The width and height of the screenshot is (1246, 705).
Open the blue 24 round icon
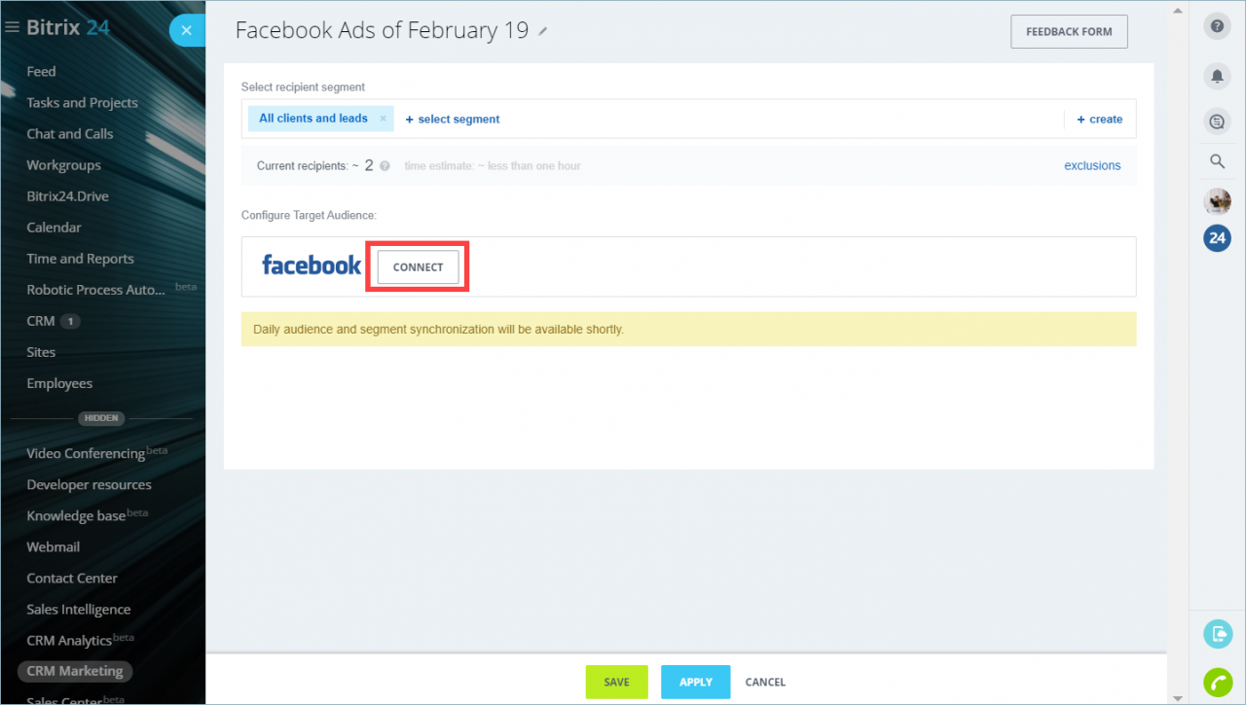click(x=1217, y=237)
